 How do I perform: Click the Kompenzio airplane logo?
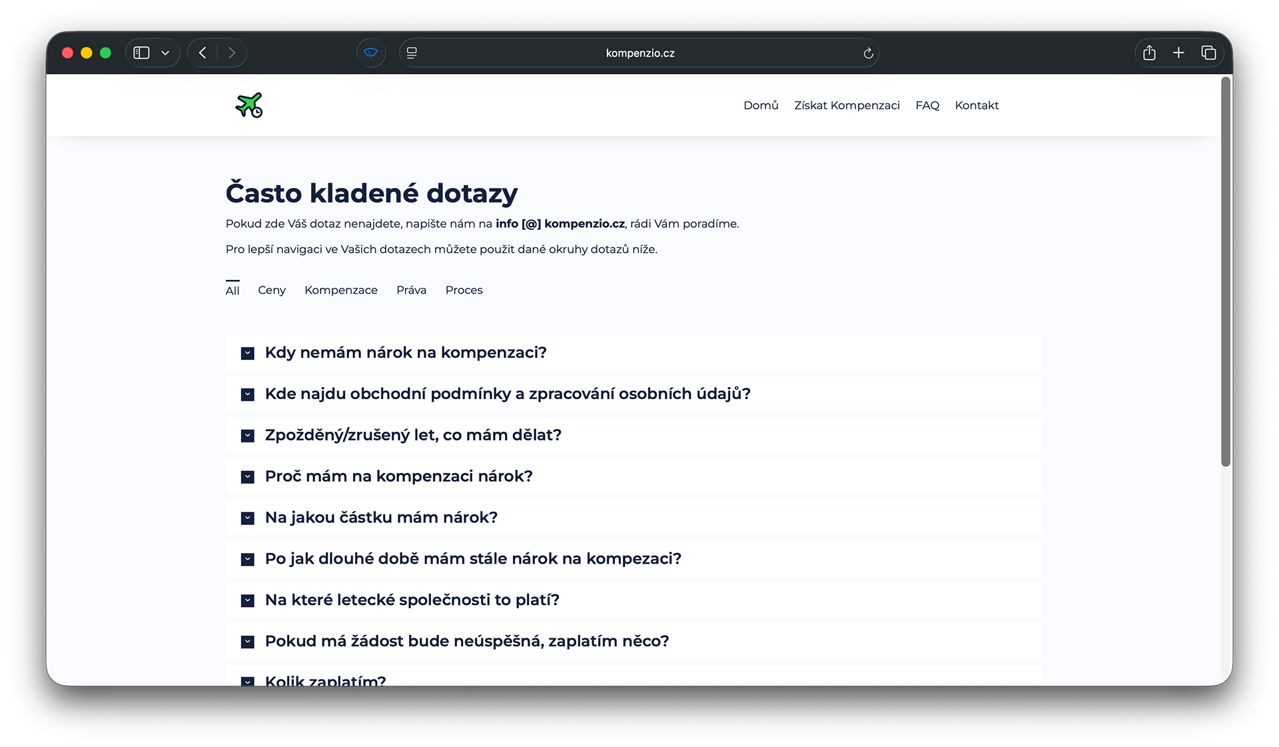click(249, 105)
